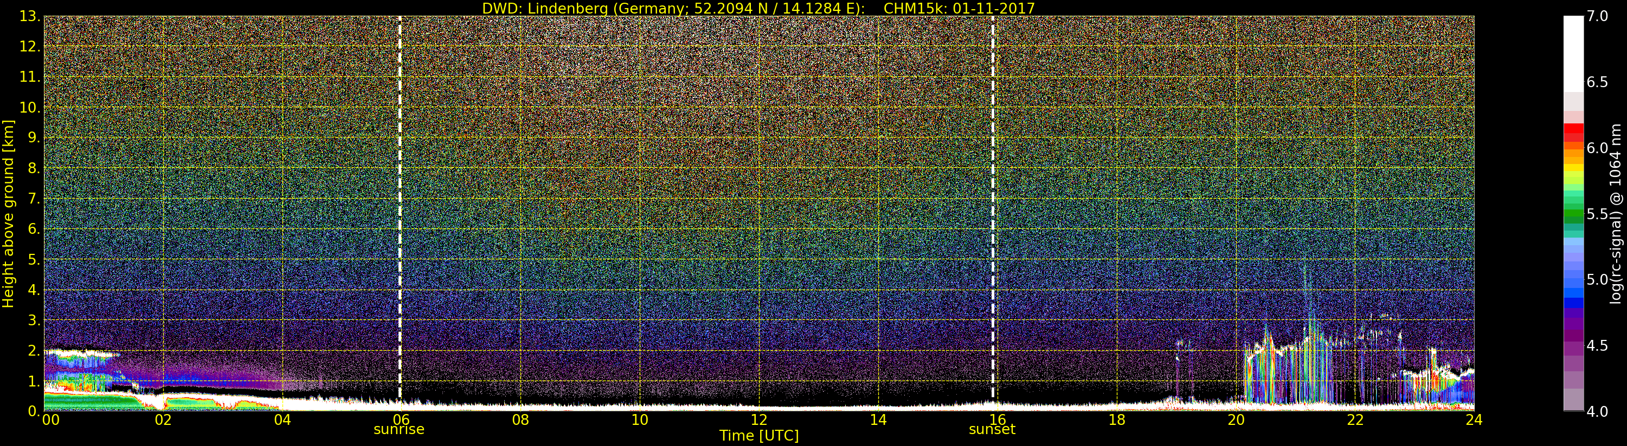Click the height axis tick "6."
Screen dimensions: 1627x446
click(x=34, y=229)
